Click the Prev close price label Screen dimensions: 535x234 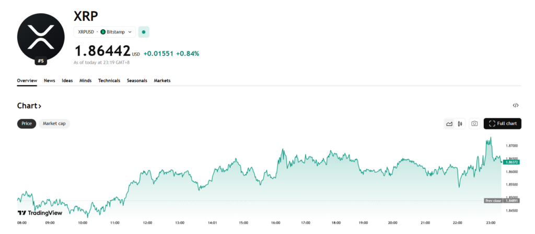point(493,201)
